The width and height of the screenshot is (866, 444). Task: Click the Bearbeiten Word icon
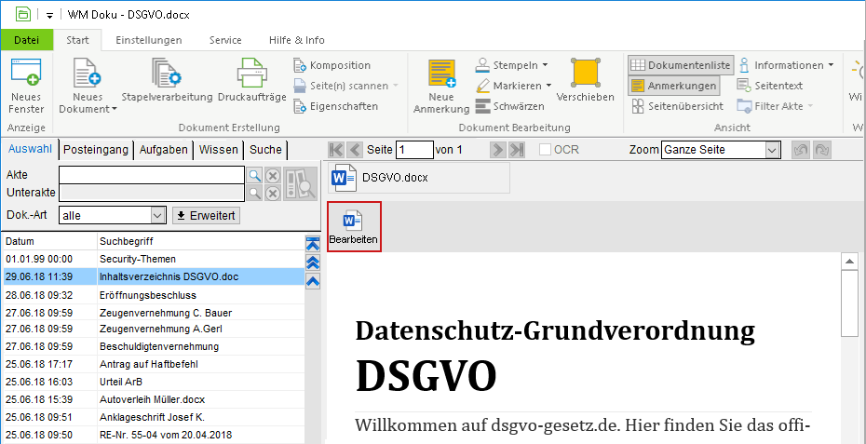tap(354, 227)
